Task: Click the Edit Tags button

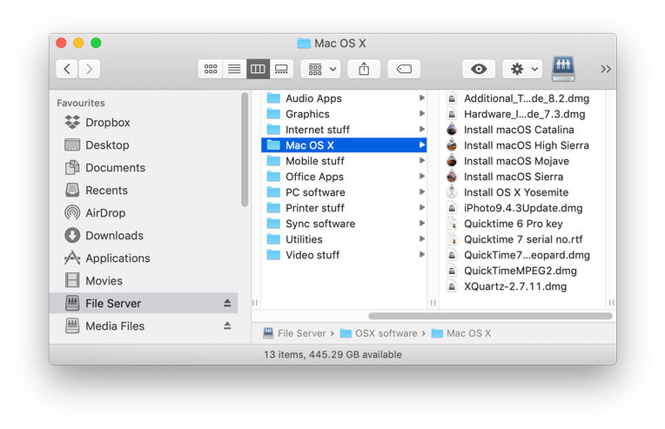Action: 404,69
